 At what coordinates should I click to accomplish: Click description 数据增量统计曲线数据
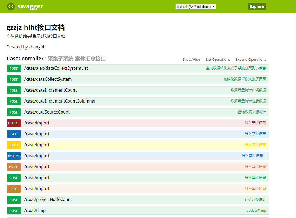(x=248, y=90)
